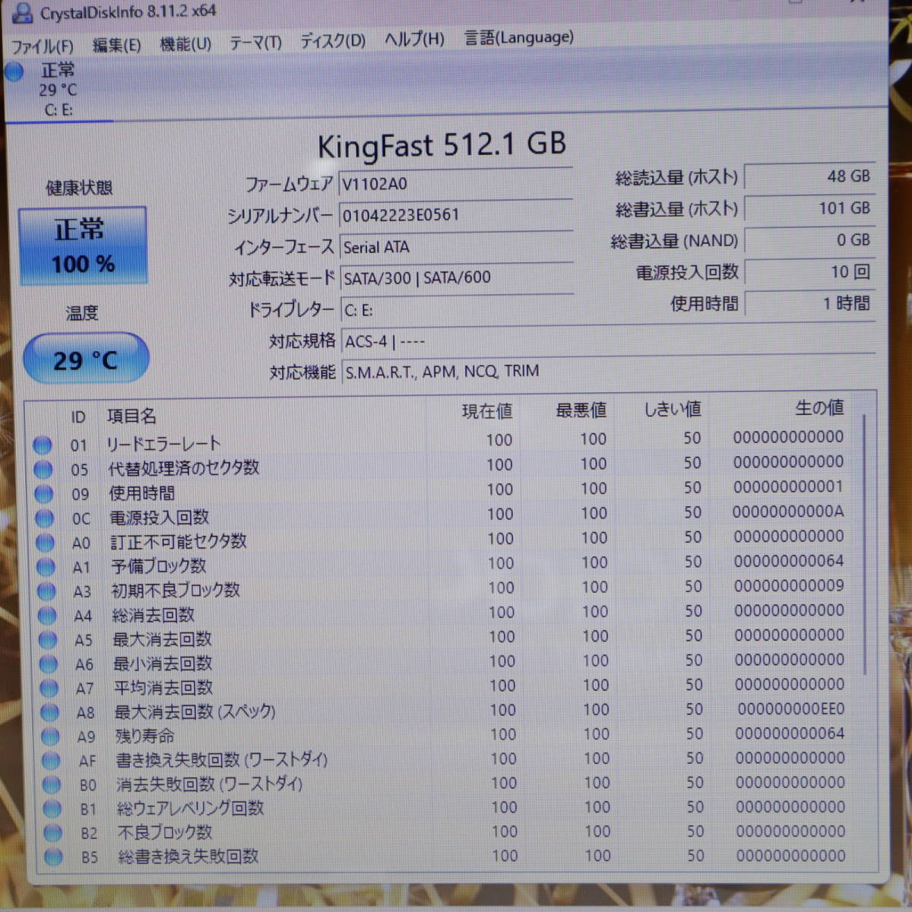This screenshot has height=912, width=912.
Task: Click status orb for B5 総書き換え失敗回数
Action: (53, 858)
